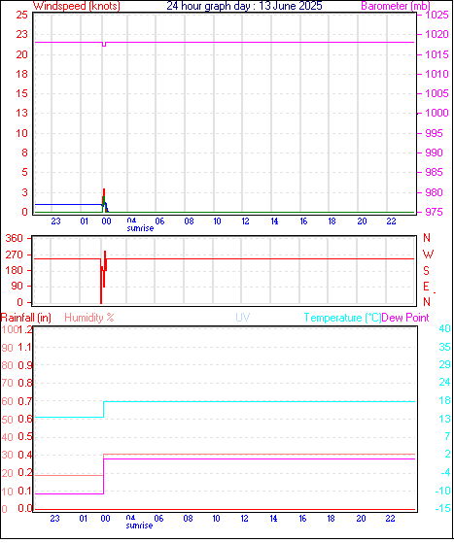
Task: Click the 995 barometer axis value
Action: point(434,133)
